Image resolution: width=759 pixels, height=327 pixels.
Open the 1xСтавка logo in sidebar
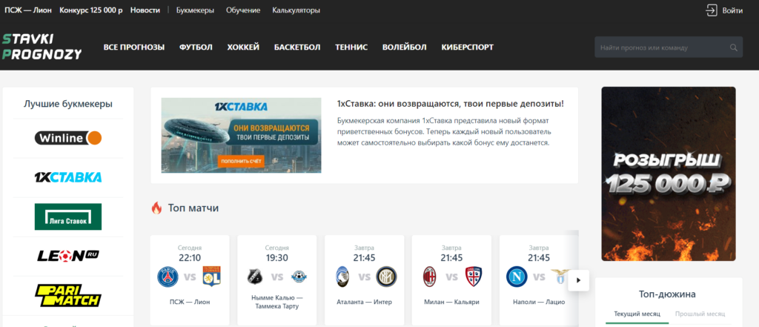click(x=68, y=177)
